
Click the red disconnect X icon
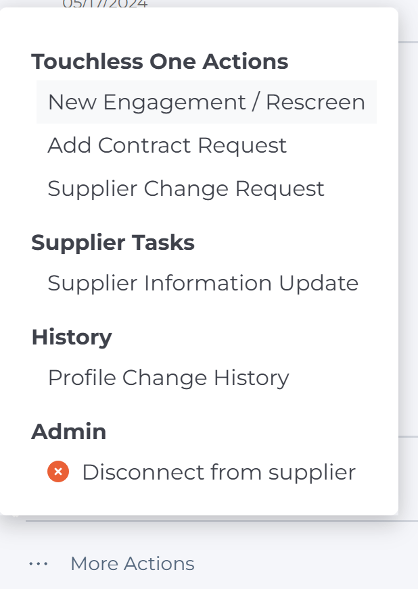[59, 471]
